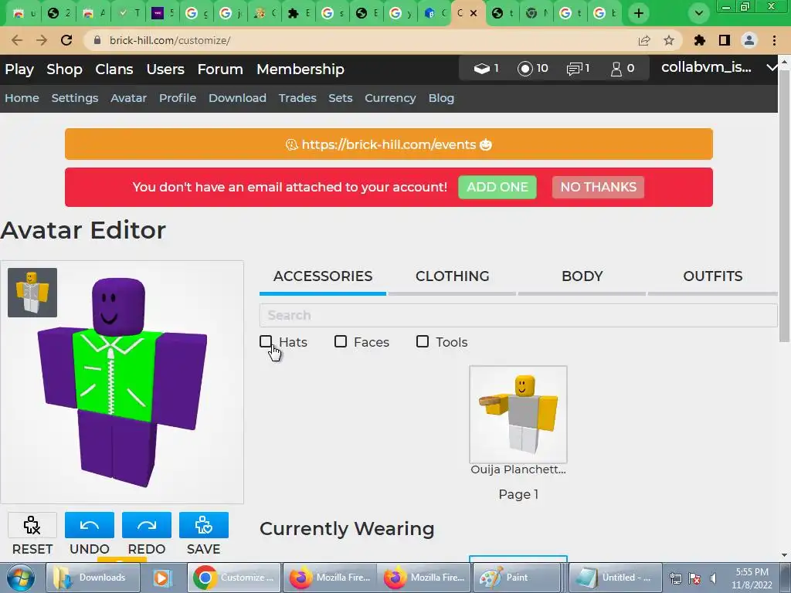
Task: Open the Chrome extensions puzzle icon
Action: [699, 40]
